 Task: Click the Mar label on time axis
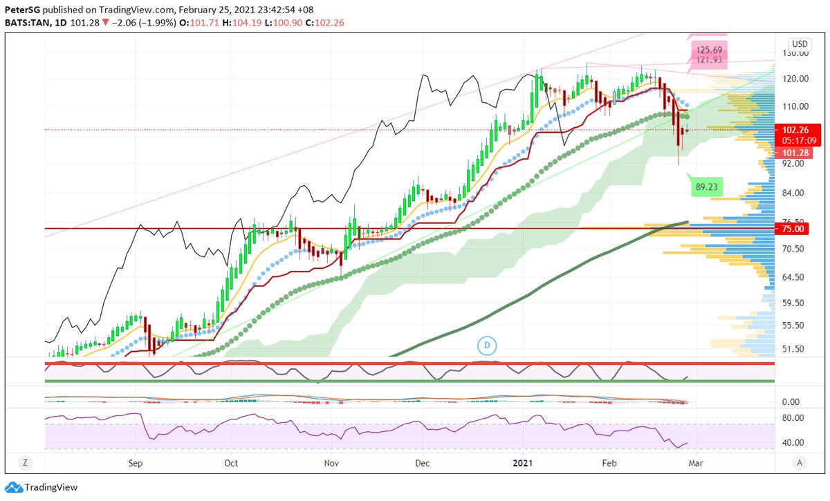pos(695,463)
